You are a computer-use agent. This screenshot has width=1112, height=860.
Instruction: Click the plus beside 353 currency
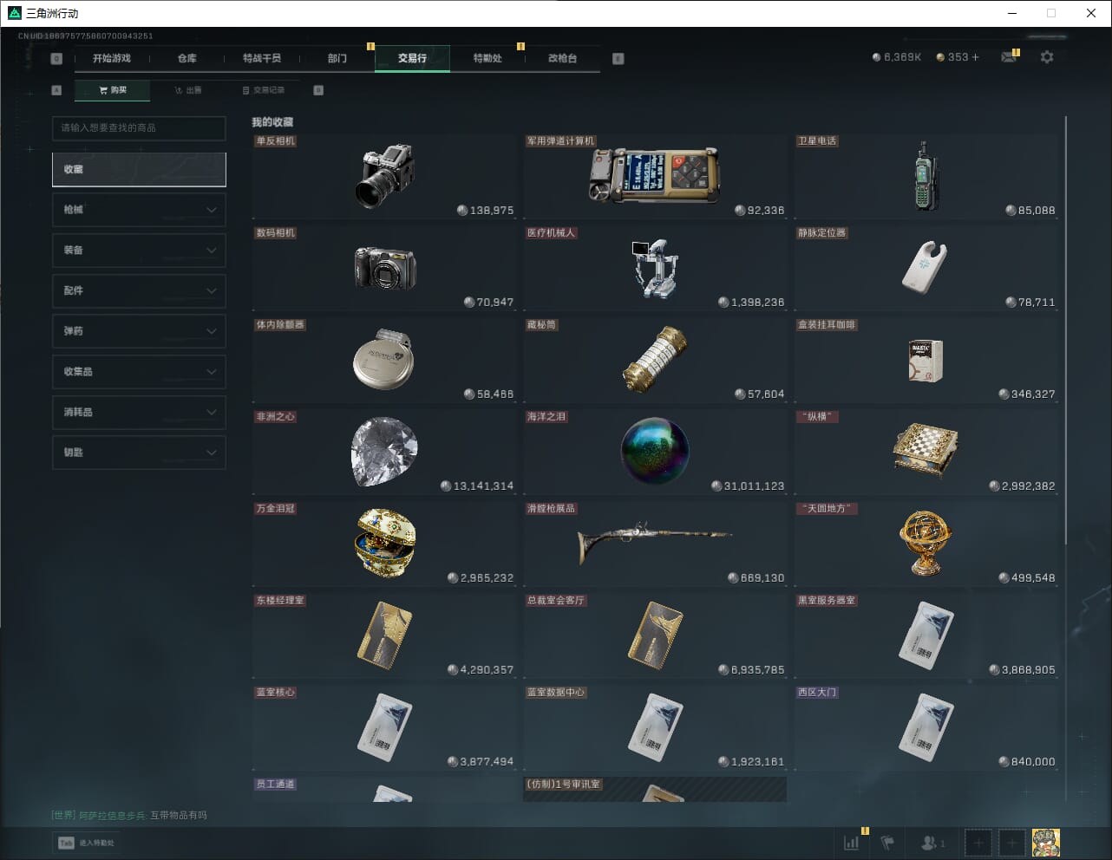click(x=975, y=57)
